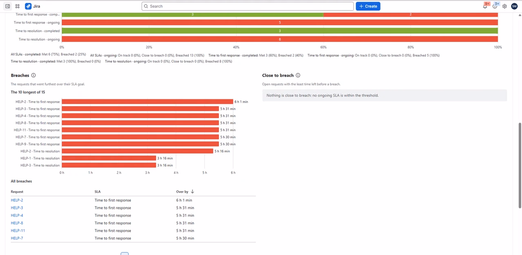
Task: Open the help icon in header
Action: [x=495, y=6]
